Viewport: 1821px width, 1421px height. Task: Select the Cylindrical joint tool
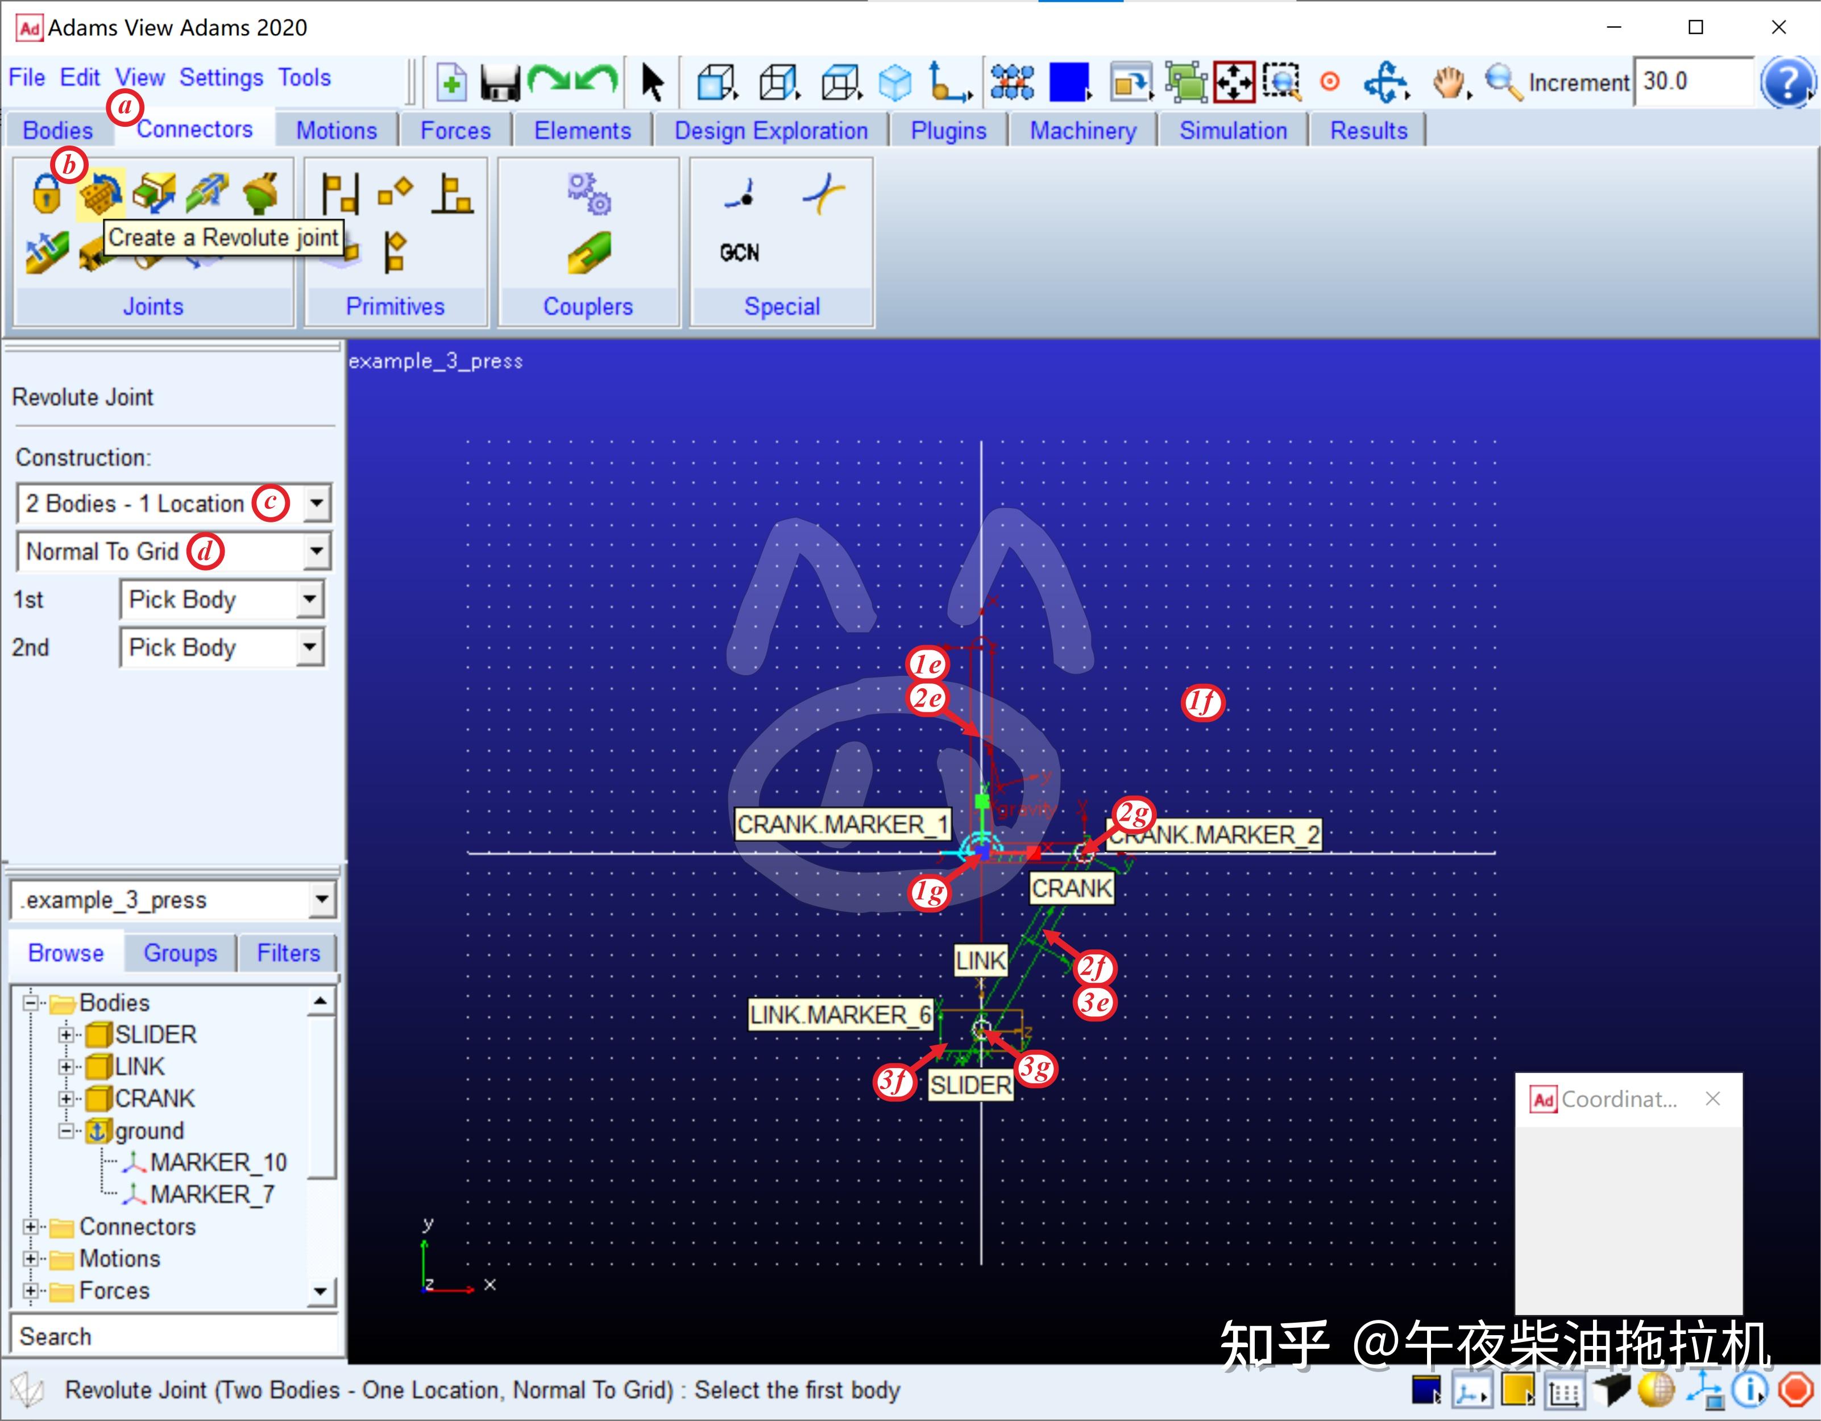pyautogui.click(x=207, y=193)
